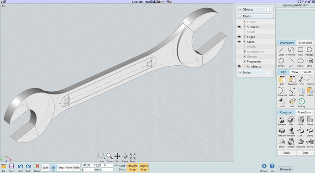The image size is (315, 173).
Task: Open the Boolean construct tool
Action: coord(282,121)
